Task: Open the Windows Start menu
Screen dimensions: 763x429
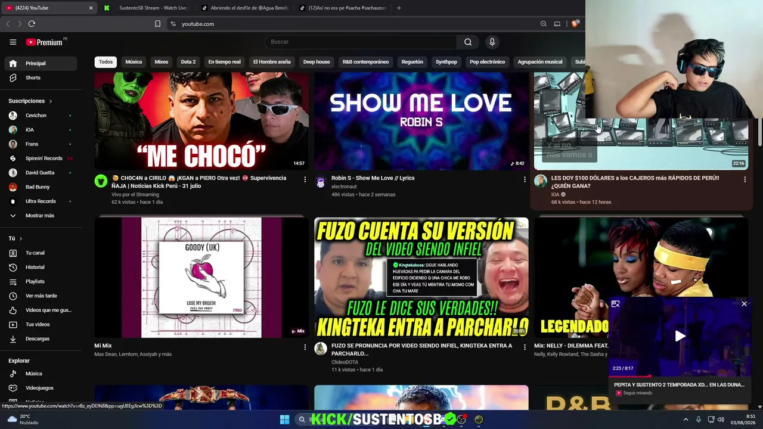Action: point(284,419)
